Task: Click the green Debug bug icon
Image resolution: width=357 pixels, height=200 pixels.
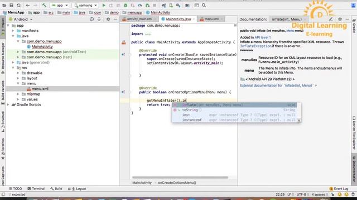Action: [126, 5]
